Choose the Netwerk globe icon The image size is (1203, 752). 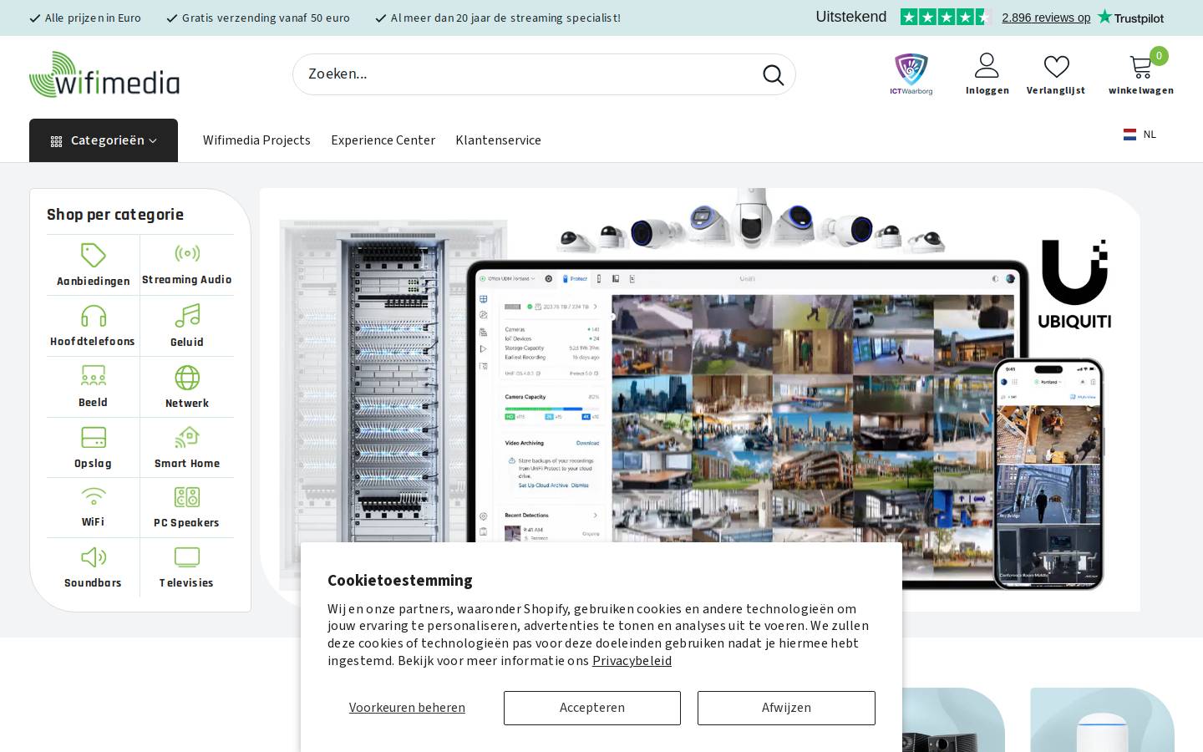(187, 378)
